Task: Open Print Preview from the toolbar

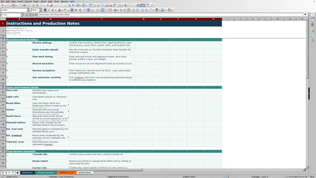Action: [x=28, y=6]
